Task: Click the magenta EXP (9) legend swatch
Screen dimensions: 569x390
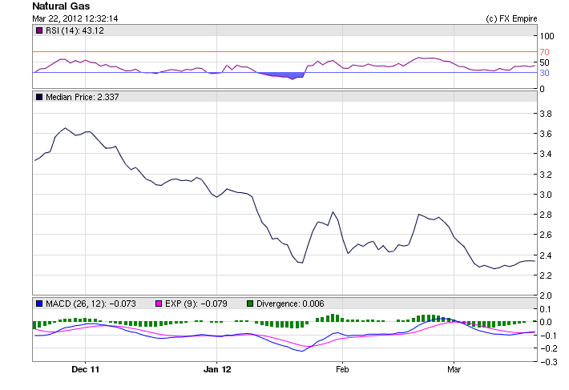Action: coord(159,304)
